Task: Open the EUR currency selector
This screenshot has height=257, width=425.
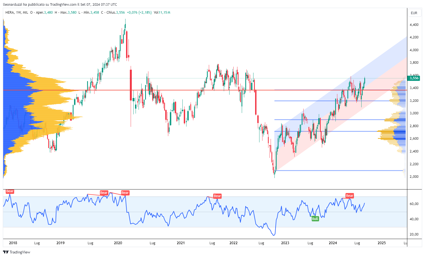Action: coord(414,13)
